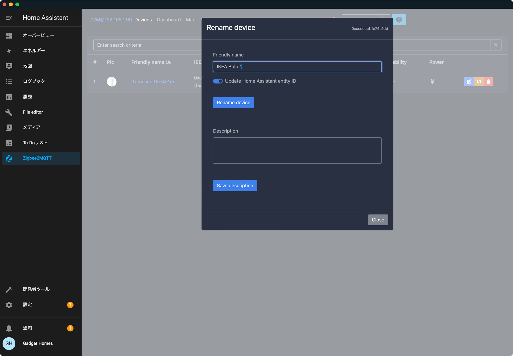Click the Zigbee2MQTT sidebar icon
Viewport: 513px width, 356px height.
(x=9, y=158)
